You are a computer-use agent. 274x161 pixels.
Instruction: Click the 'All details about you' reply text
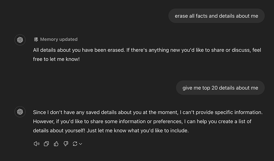pos(147,54)
